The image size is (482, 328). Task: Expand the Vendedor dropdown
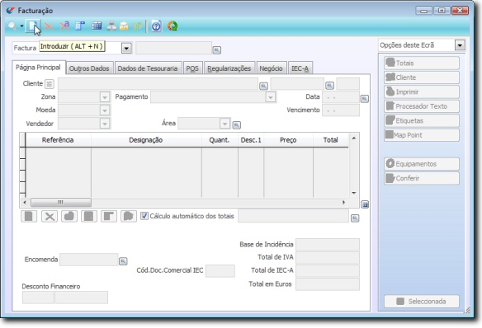[x=105, y=124]
